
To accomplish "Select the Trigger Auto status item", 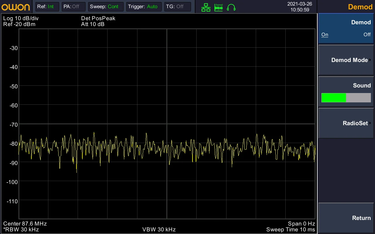I will pyautogui.click(x=144, y=6).
